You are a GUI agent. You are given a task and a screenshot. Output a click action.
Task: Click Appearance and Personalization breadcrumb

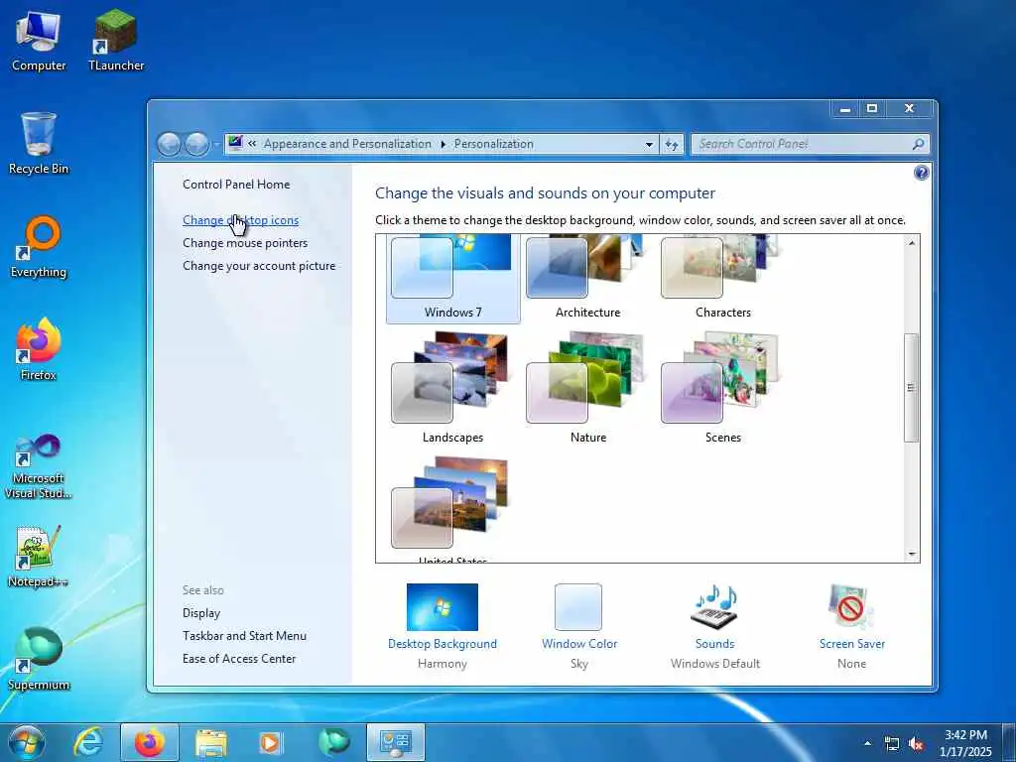347,144
